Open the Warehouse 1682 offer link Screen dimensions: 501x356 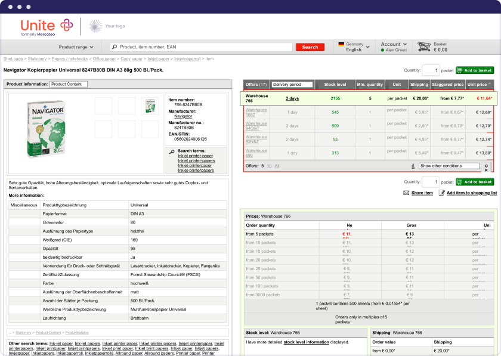click(x=256, y=112)
